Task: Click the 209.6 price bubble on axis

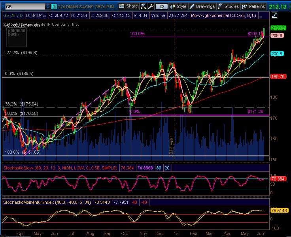Action: [277, 36]
